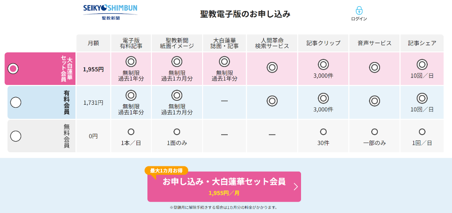Click the 1,955円 price cell
452x213 pixels.
93,69
